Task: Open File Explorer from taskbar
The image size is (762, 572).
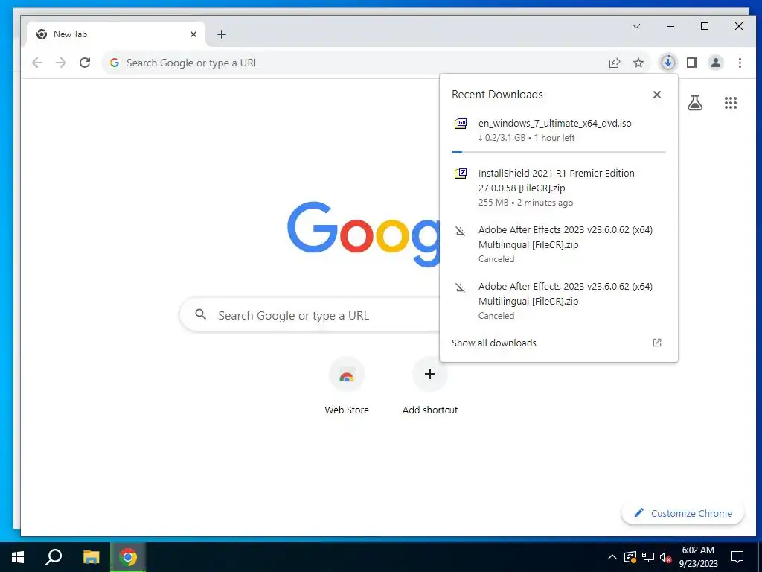Action: [91, 557]
